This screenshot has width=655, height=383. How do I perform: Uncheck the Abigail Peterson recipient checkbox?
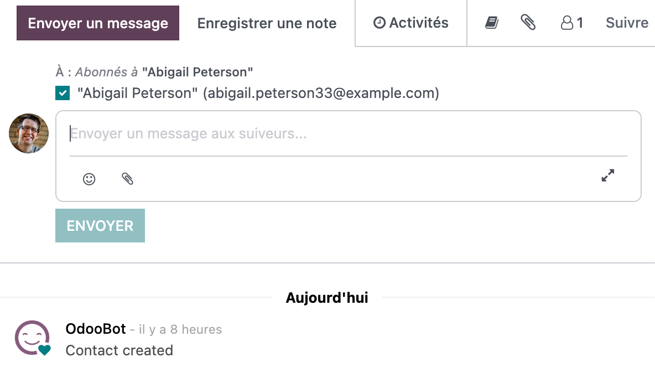pyautogui.click(x=63, y=93)
